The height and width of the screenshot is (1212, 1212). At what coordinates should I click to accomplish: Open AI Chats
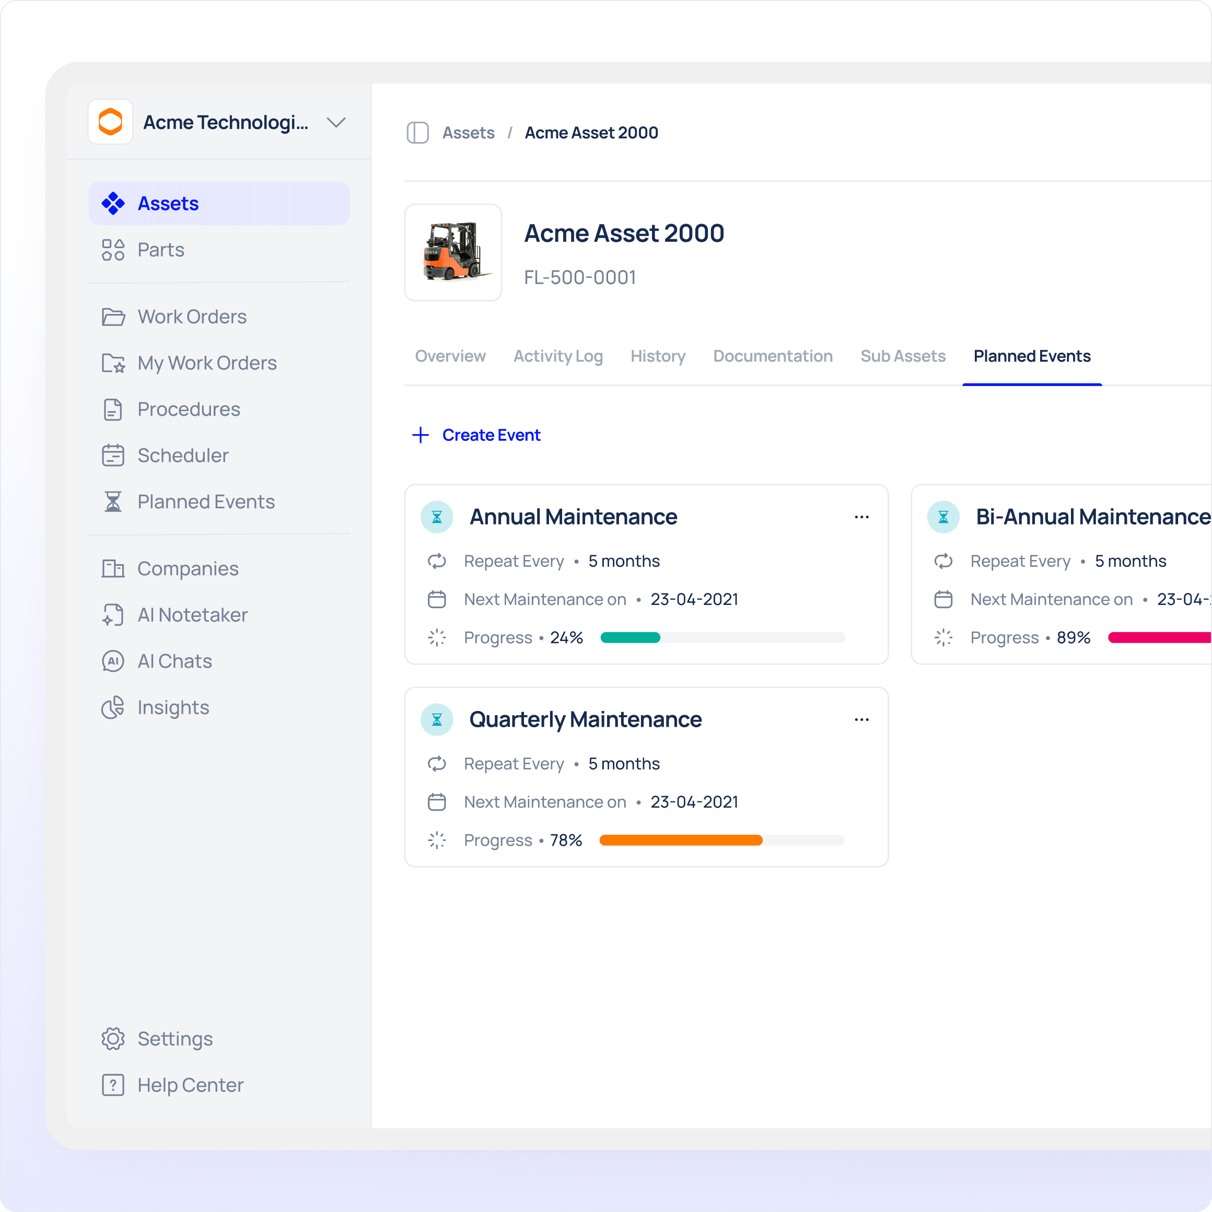[174, 661]
